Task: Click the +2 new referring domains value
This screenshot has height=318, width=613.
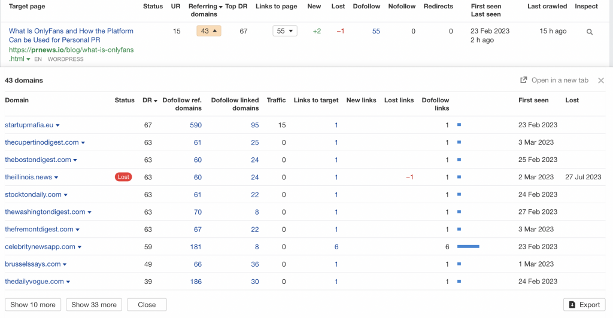Action: (x=317, y=31)
